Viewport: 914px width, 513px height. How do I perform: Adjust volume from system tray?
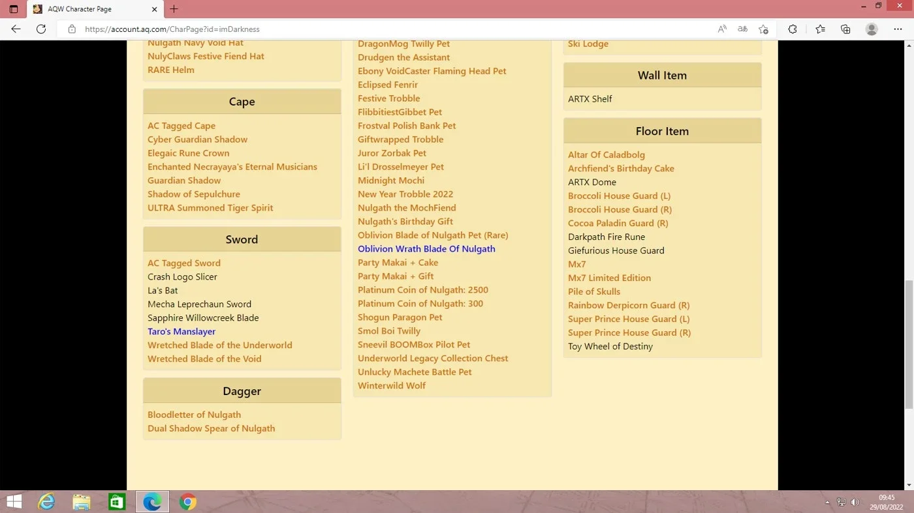coord(855,503)
